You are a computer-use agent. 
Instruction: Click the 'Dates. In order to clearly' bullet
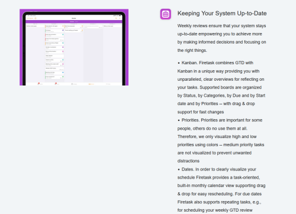pos(221,190)
